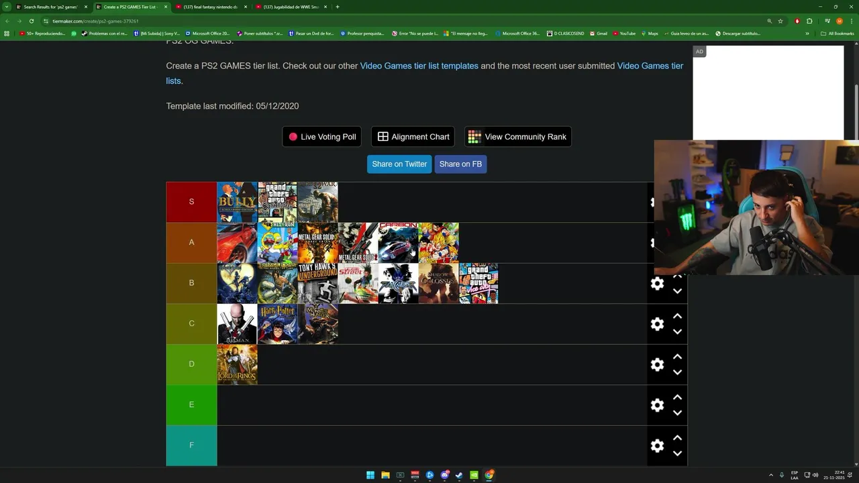Viewport: 859px width, 483px height.
Task: Open the Gmail bookmark
Action: point(599,34)
